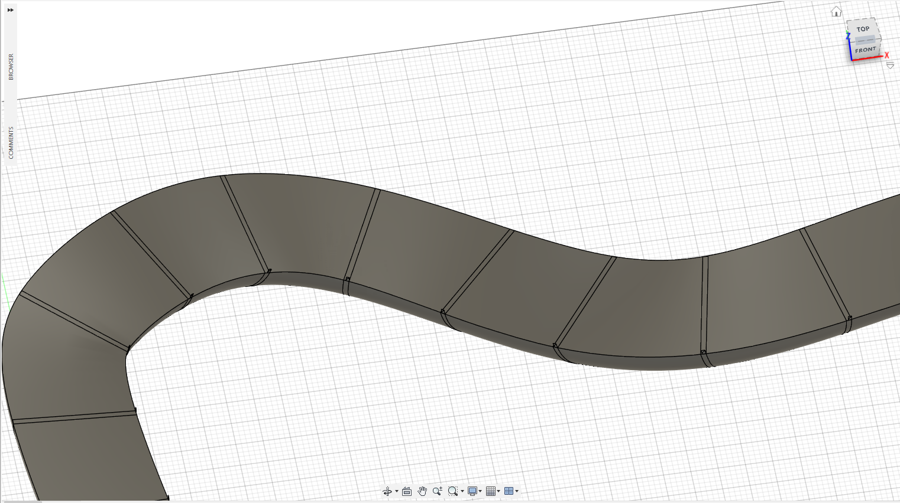This screenshot has width=900, height=503.
Task: Open the Display Settings icon
Action: click(472, 491)
